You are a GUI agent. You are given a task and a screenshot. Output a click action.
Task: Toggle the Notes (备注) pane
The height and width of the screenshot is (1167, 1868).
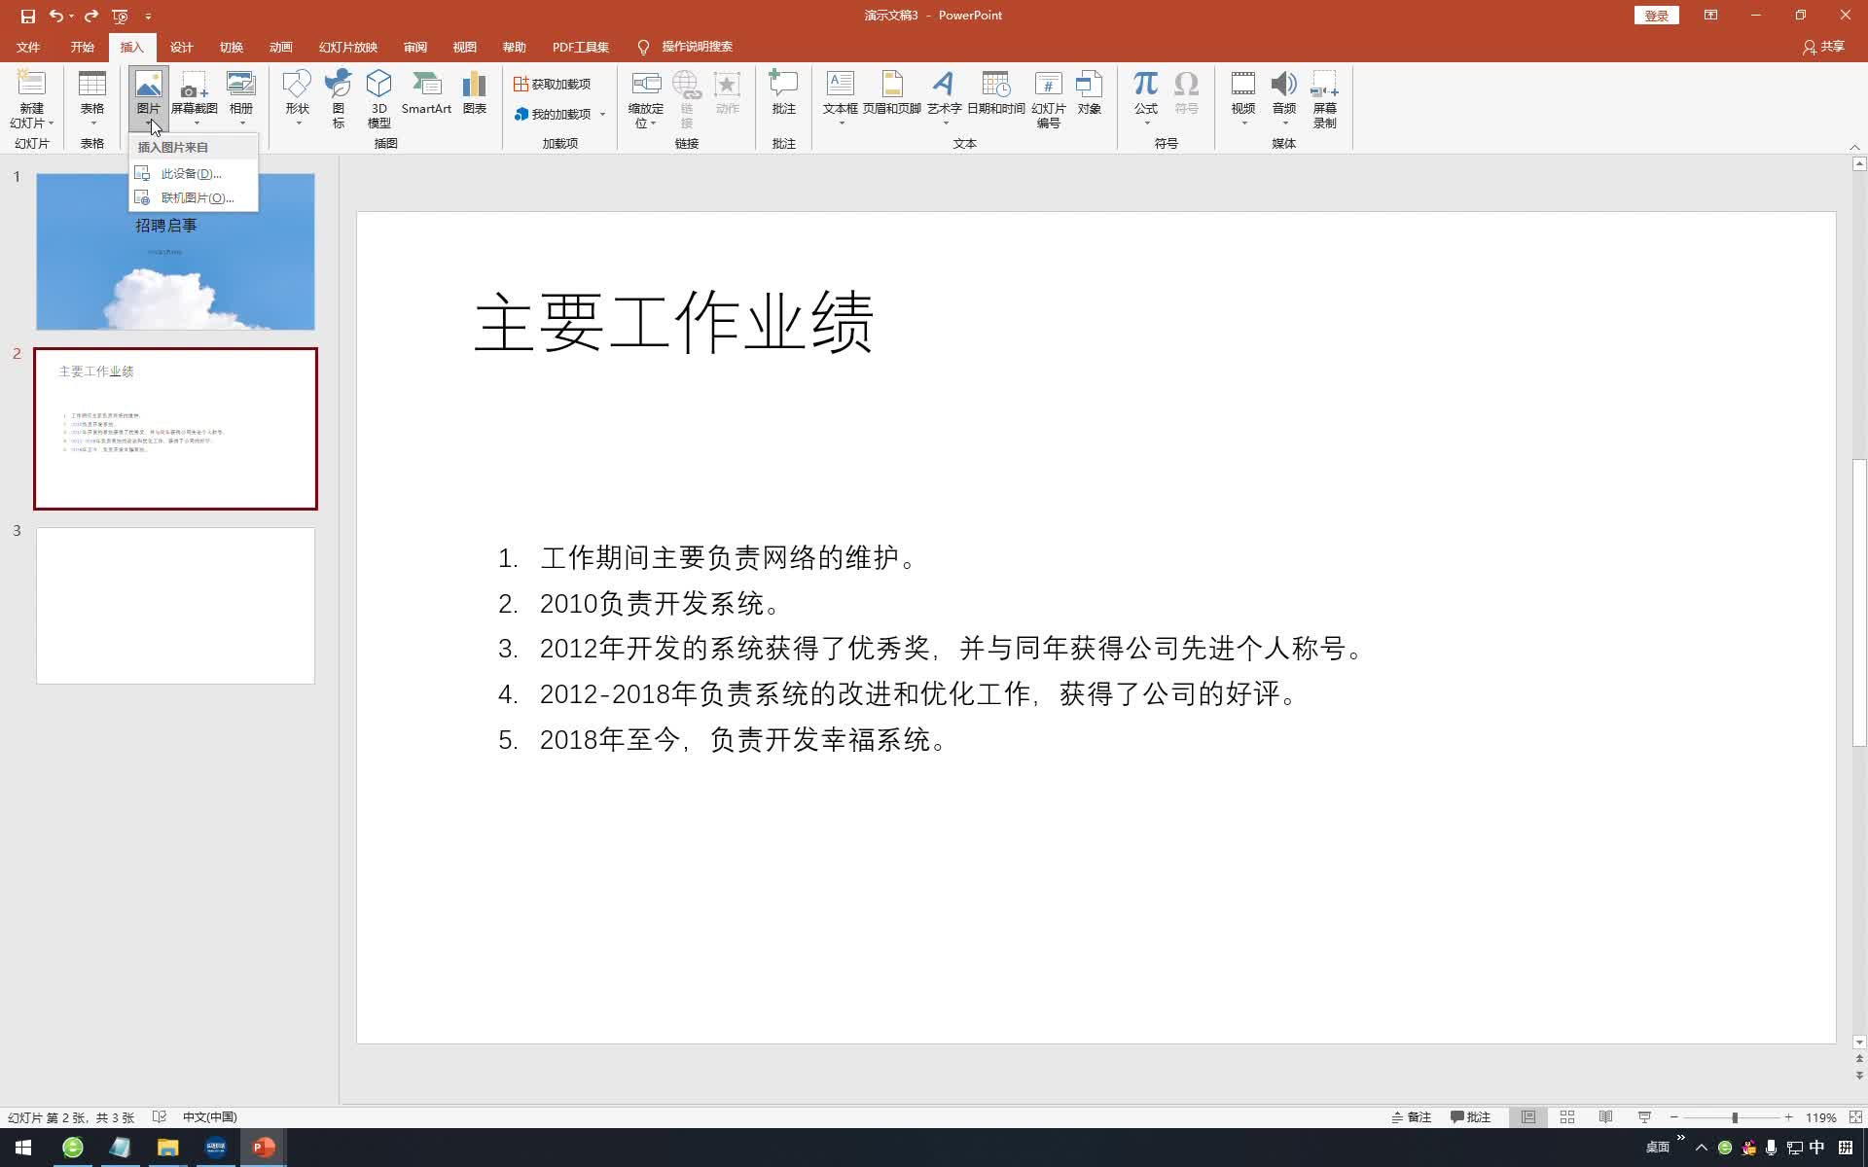(1412, 1117)
